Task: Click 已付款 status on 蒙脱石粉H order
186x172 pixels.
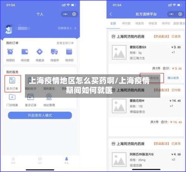Action: click(x=176, y=90)
